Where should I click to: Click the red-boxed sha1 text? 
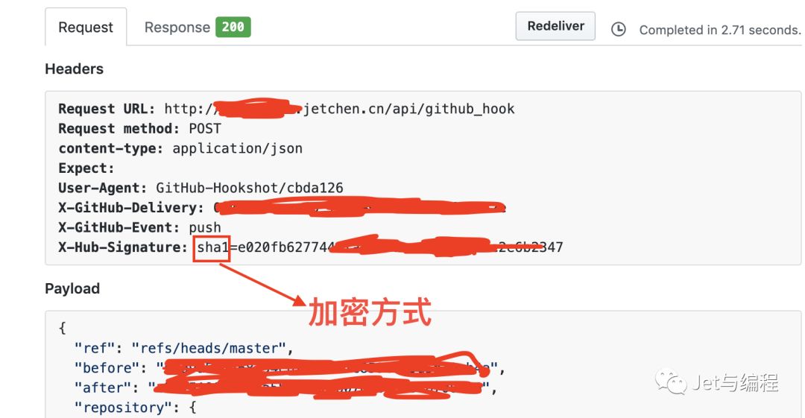click(212, 248)
